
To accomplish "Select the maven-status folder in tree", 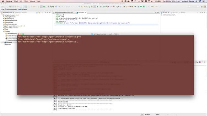I will click(12, 37).
